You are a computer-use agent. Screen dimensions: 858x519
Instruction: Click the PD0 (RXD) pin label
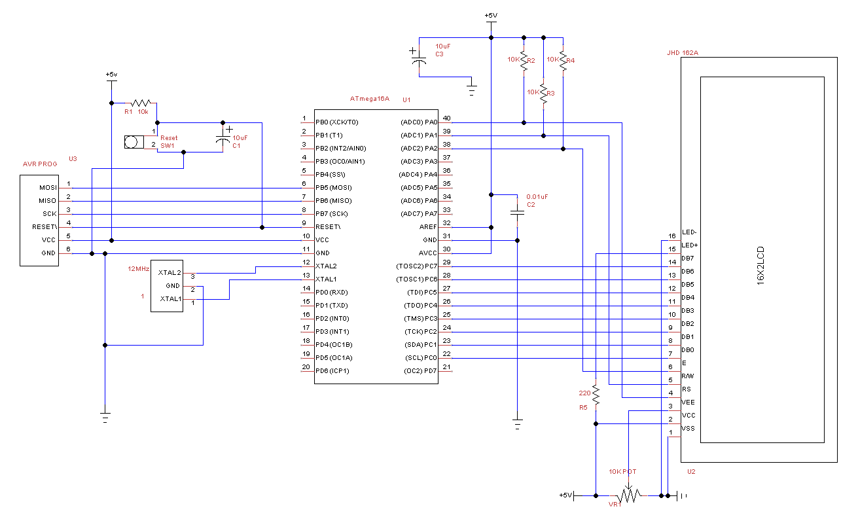pos(332,293)
